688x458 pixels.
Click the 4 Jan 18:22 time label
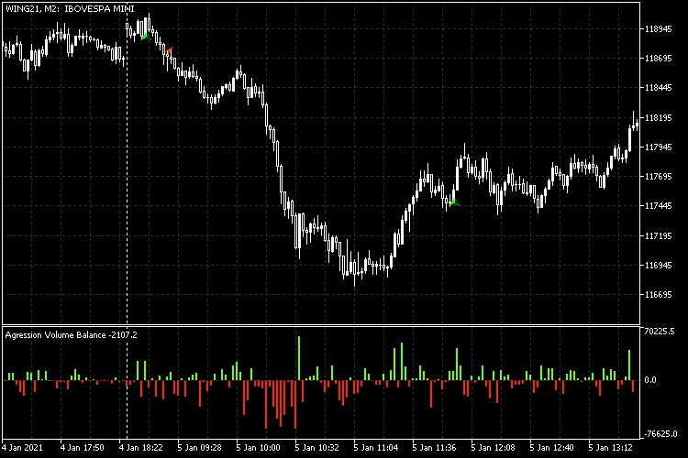point(141,448)
